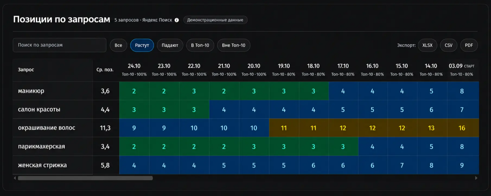491x196 pixels.
Task: Switch to the В Топ-10 filter
Action: 200,45
